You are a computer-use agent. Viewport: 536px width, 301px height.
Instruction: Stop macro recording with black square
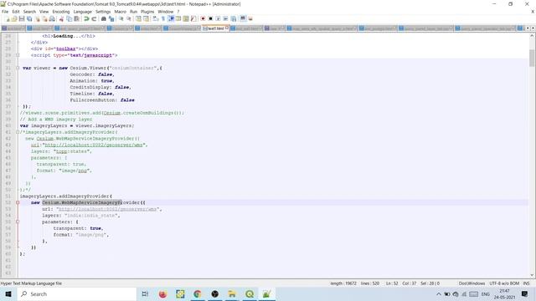coord(210,18)
